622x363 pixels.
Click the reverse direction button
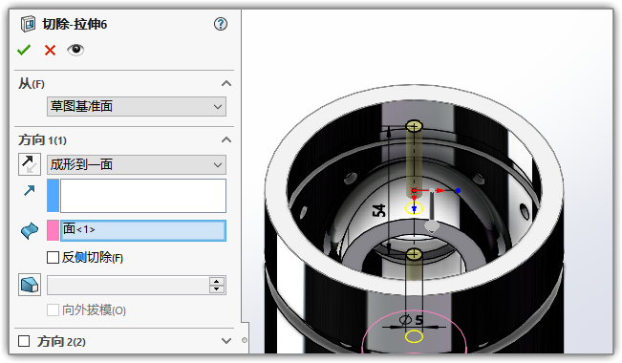(30, 164)
